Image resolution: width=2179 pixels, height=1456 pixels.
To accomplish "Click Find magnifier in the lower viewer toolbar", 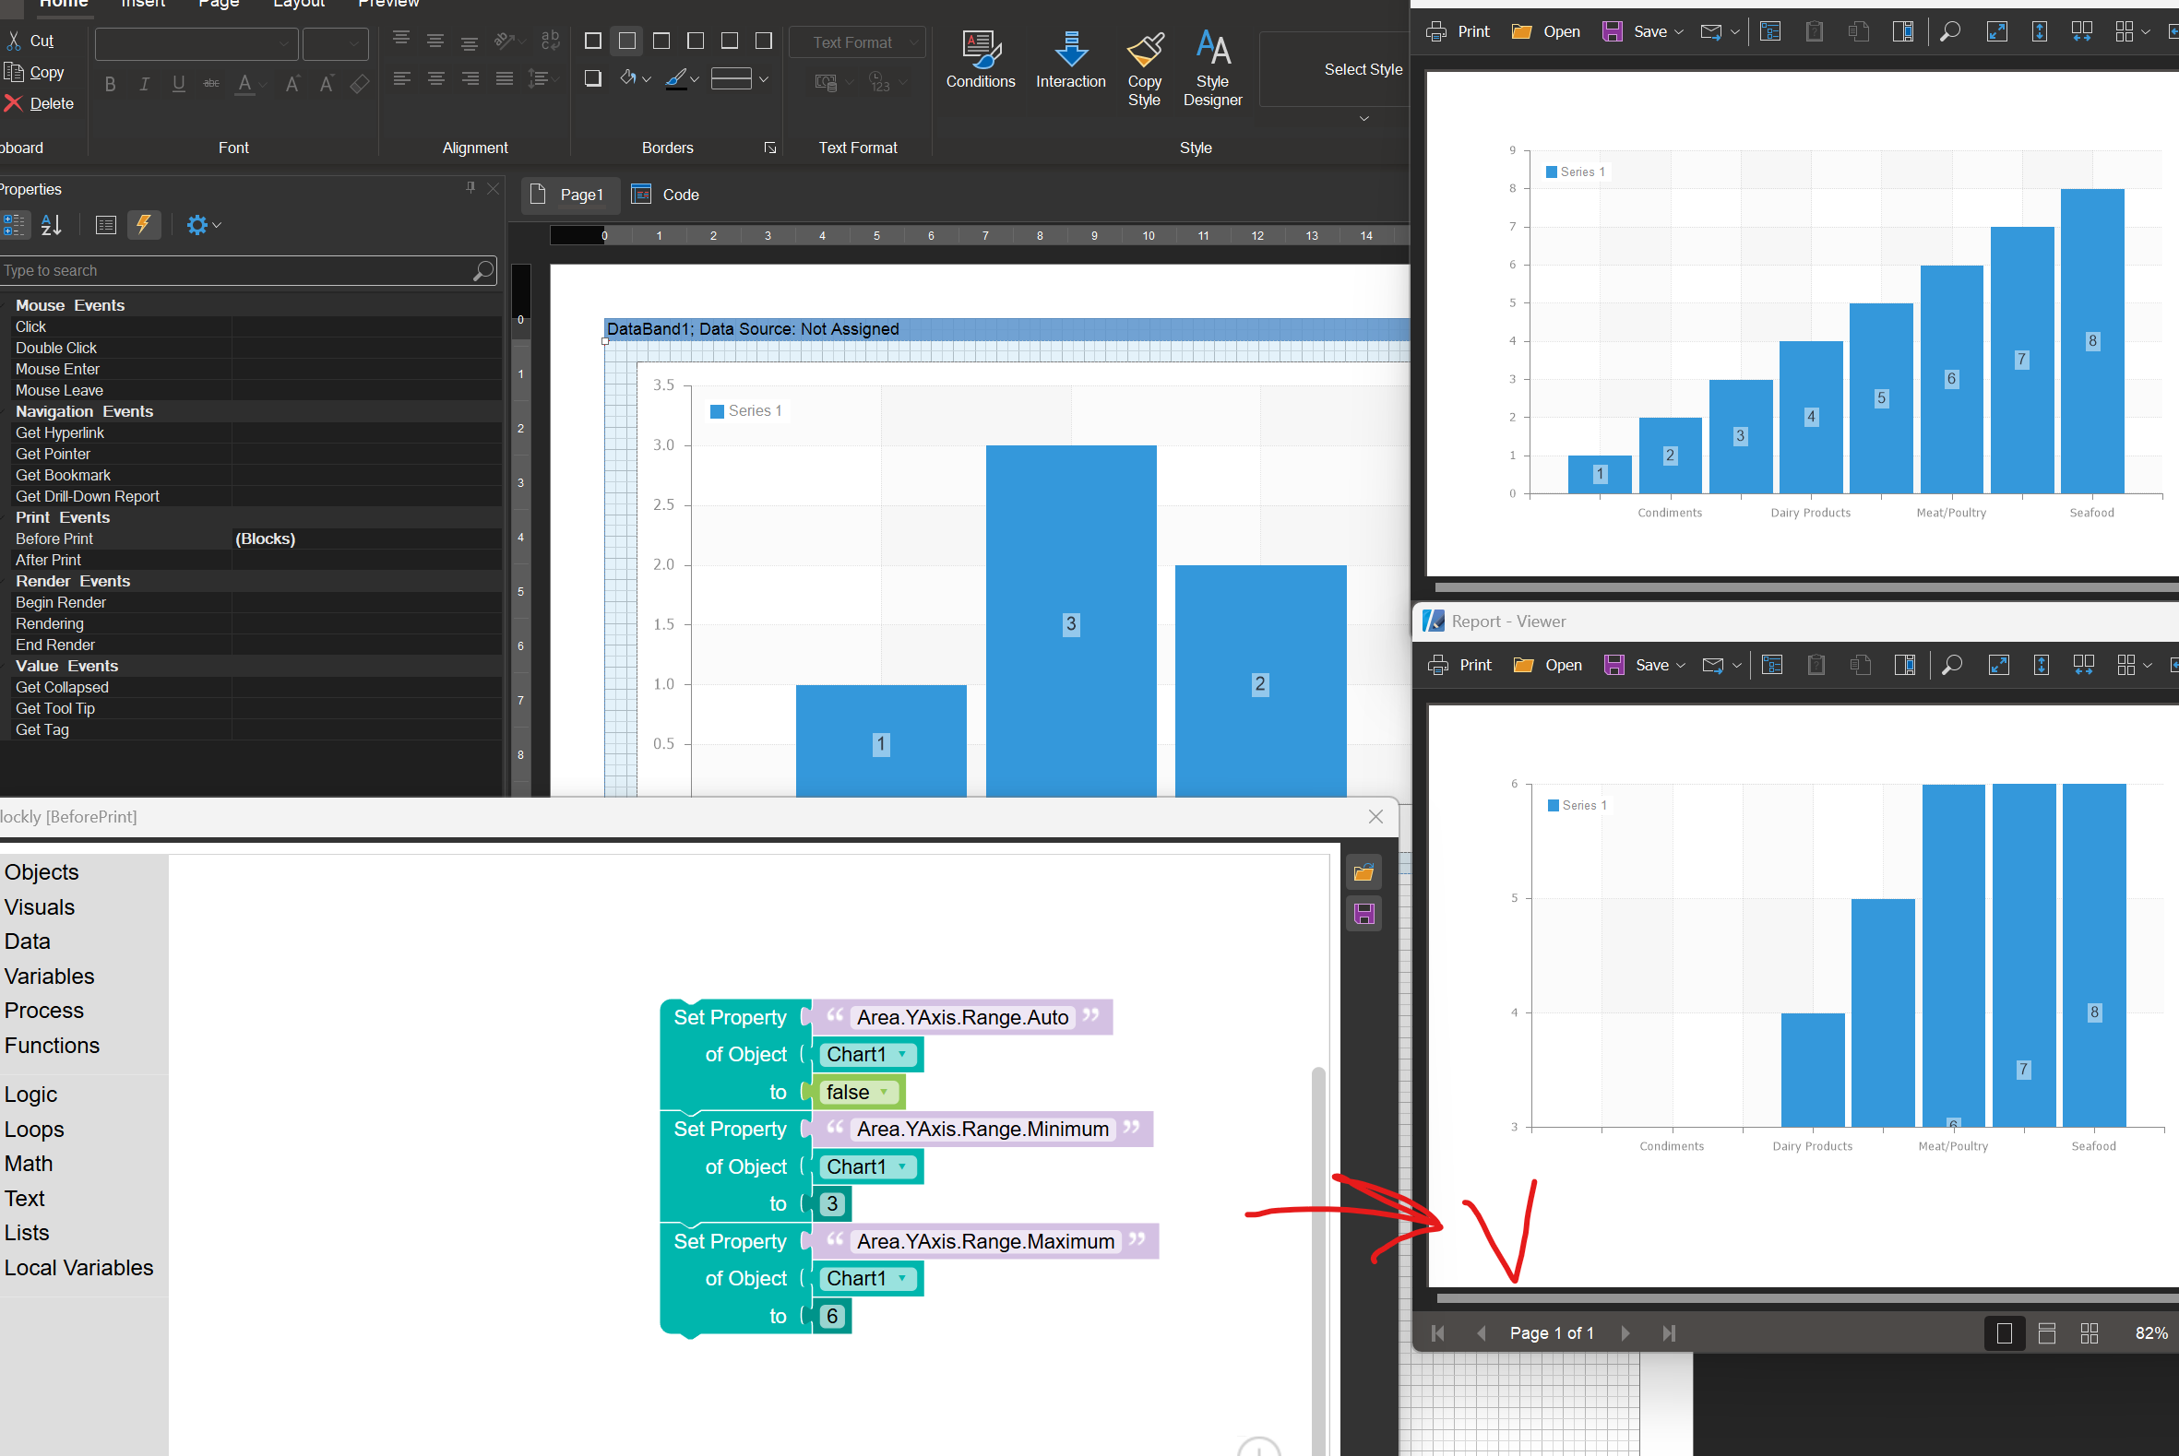I will (x=1951, y=665).
